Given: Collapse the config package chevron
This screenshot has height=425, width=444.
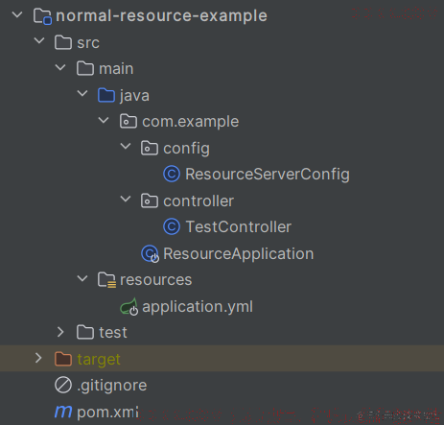Looking at the screenshot, I should [x=126, y=147].
